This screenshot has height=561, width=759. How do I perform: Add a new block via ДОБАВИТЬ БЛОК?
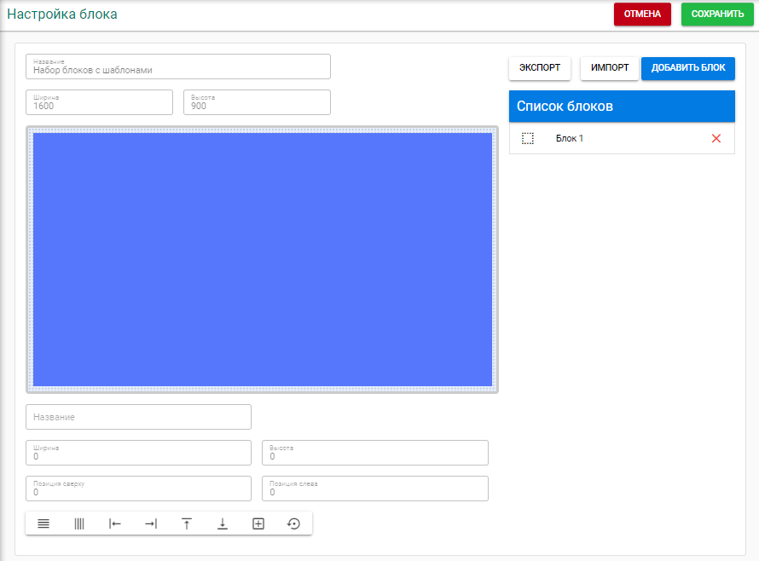(688, 68)
